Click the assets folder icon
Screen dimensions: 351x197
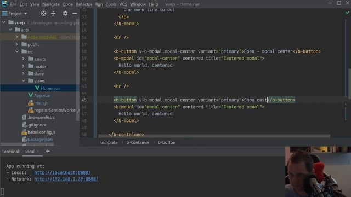(x=31, y=59)
